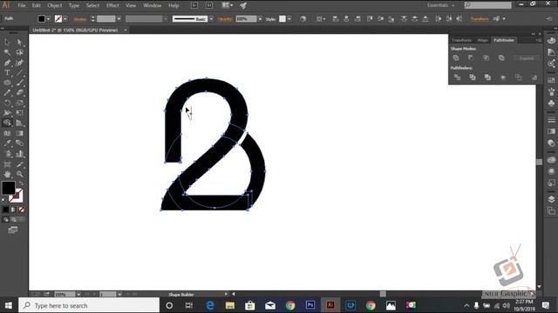Click Trim in Pathfinders row
The height and width of the screenshot is (313, 558).
473,77
